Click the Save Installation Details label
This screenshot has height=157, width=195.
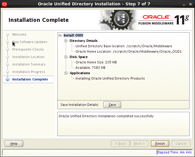tap(80, 105)
